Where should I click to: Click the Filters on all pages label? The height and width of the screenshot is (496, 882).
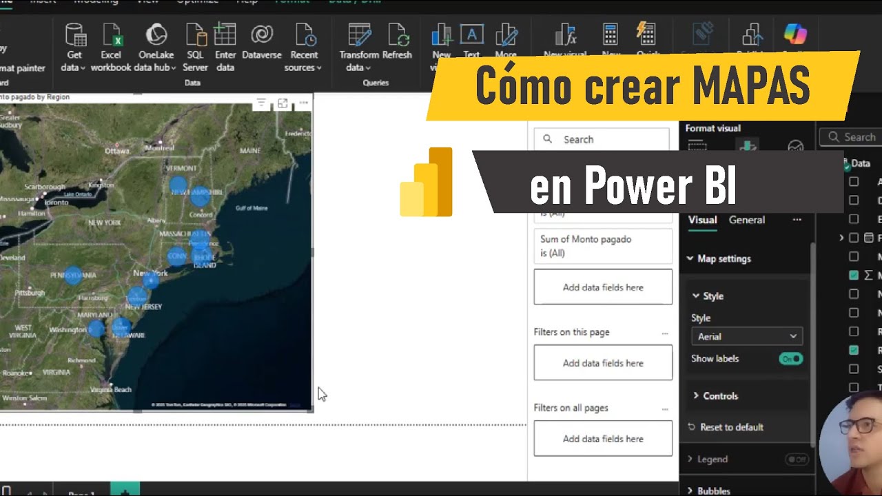pyautogui.click(x=571, y=408)
